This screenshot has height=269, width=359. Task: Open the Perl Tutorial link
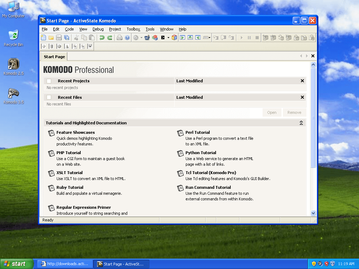[x=197, y=132]
